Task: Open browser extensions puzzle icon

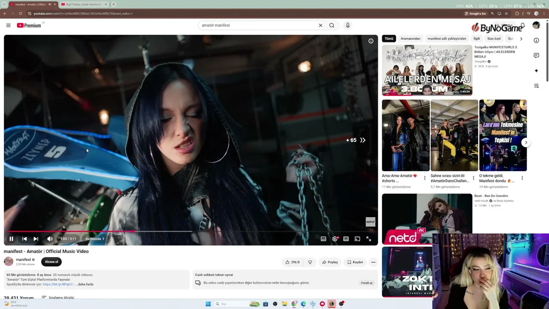Action: point(517,13)
